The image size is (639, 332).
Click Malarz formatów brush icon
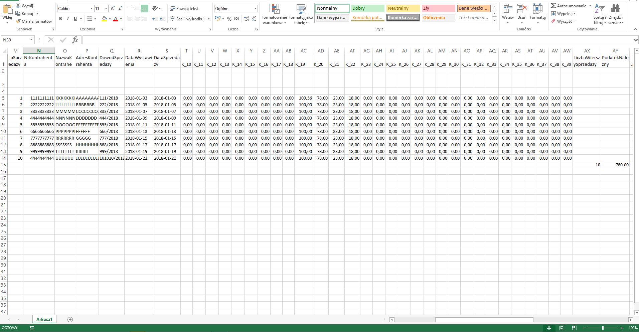[18, 21]
